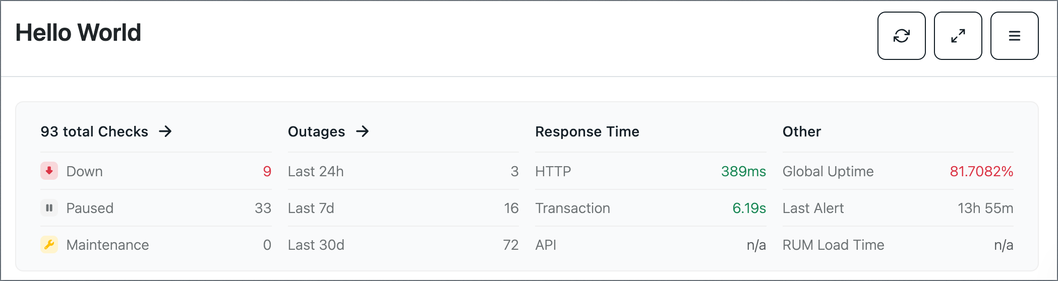Click the Last 24h outages row
The width and height of the screenshot is (1058, 281).
pos(403,171)
